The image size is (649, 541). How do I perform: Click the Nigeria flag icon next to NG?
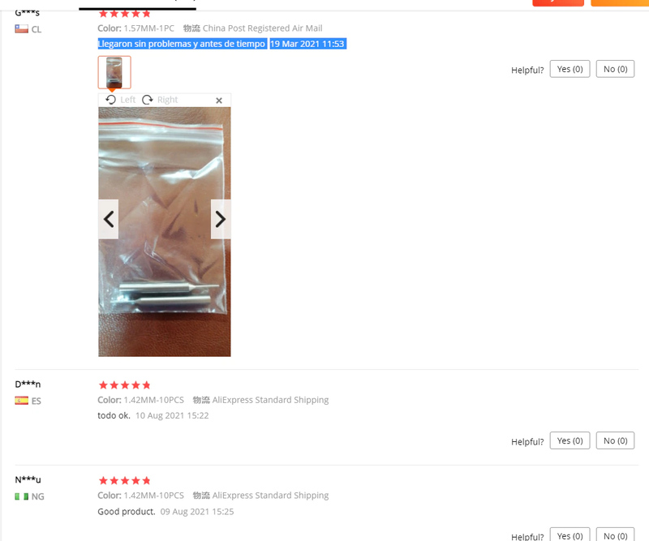pos(22,496)
